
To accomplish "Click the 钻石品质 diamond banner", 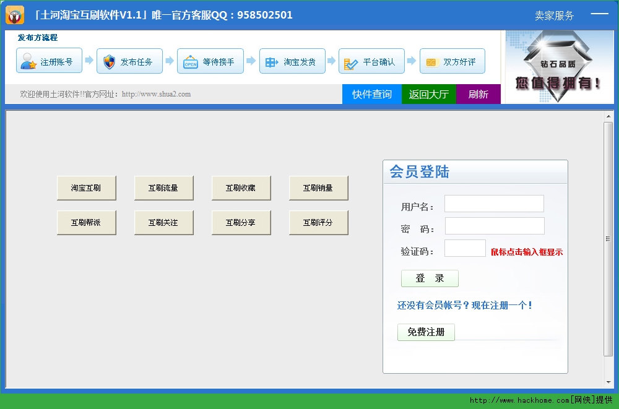I will tap(560, 67).
